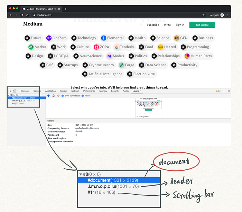Pick the Cryptocurrency topic chip
The height and width of the screenshot is (212, 242).
click(x=99, y=65)
